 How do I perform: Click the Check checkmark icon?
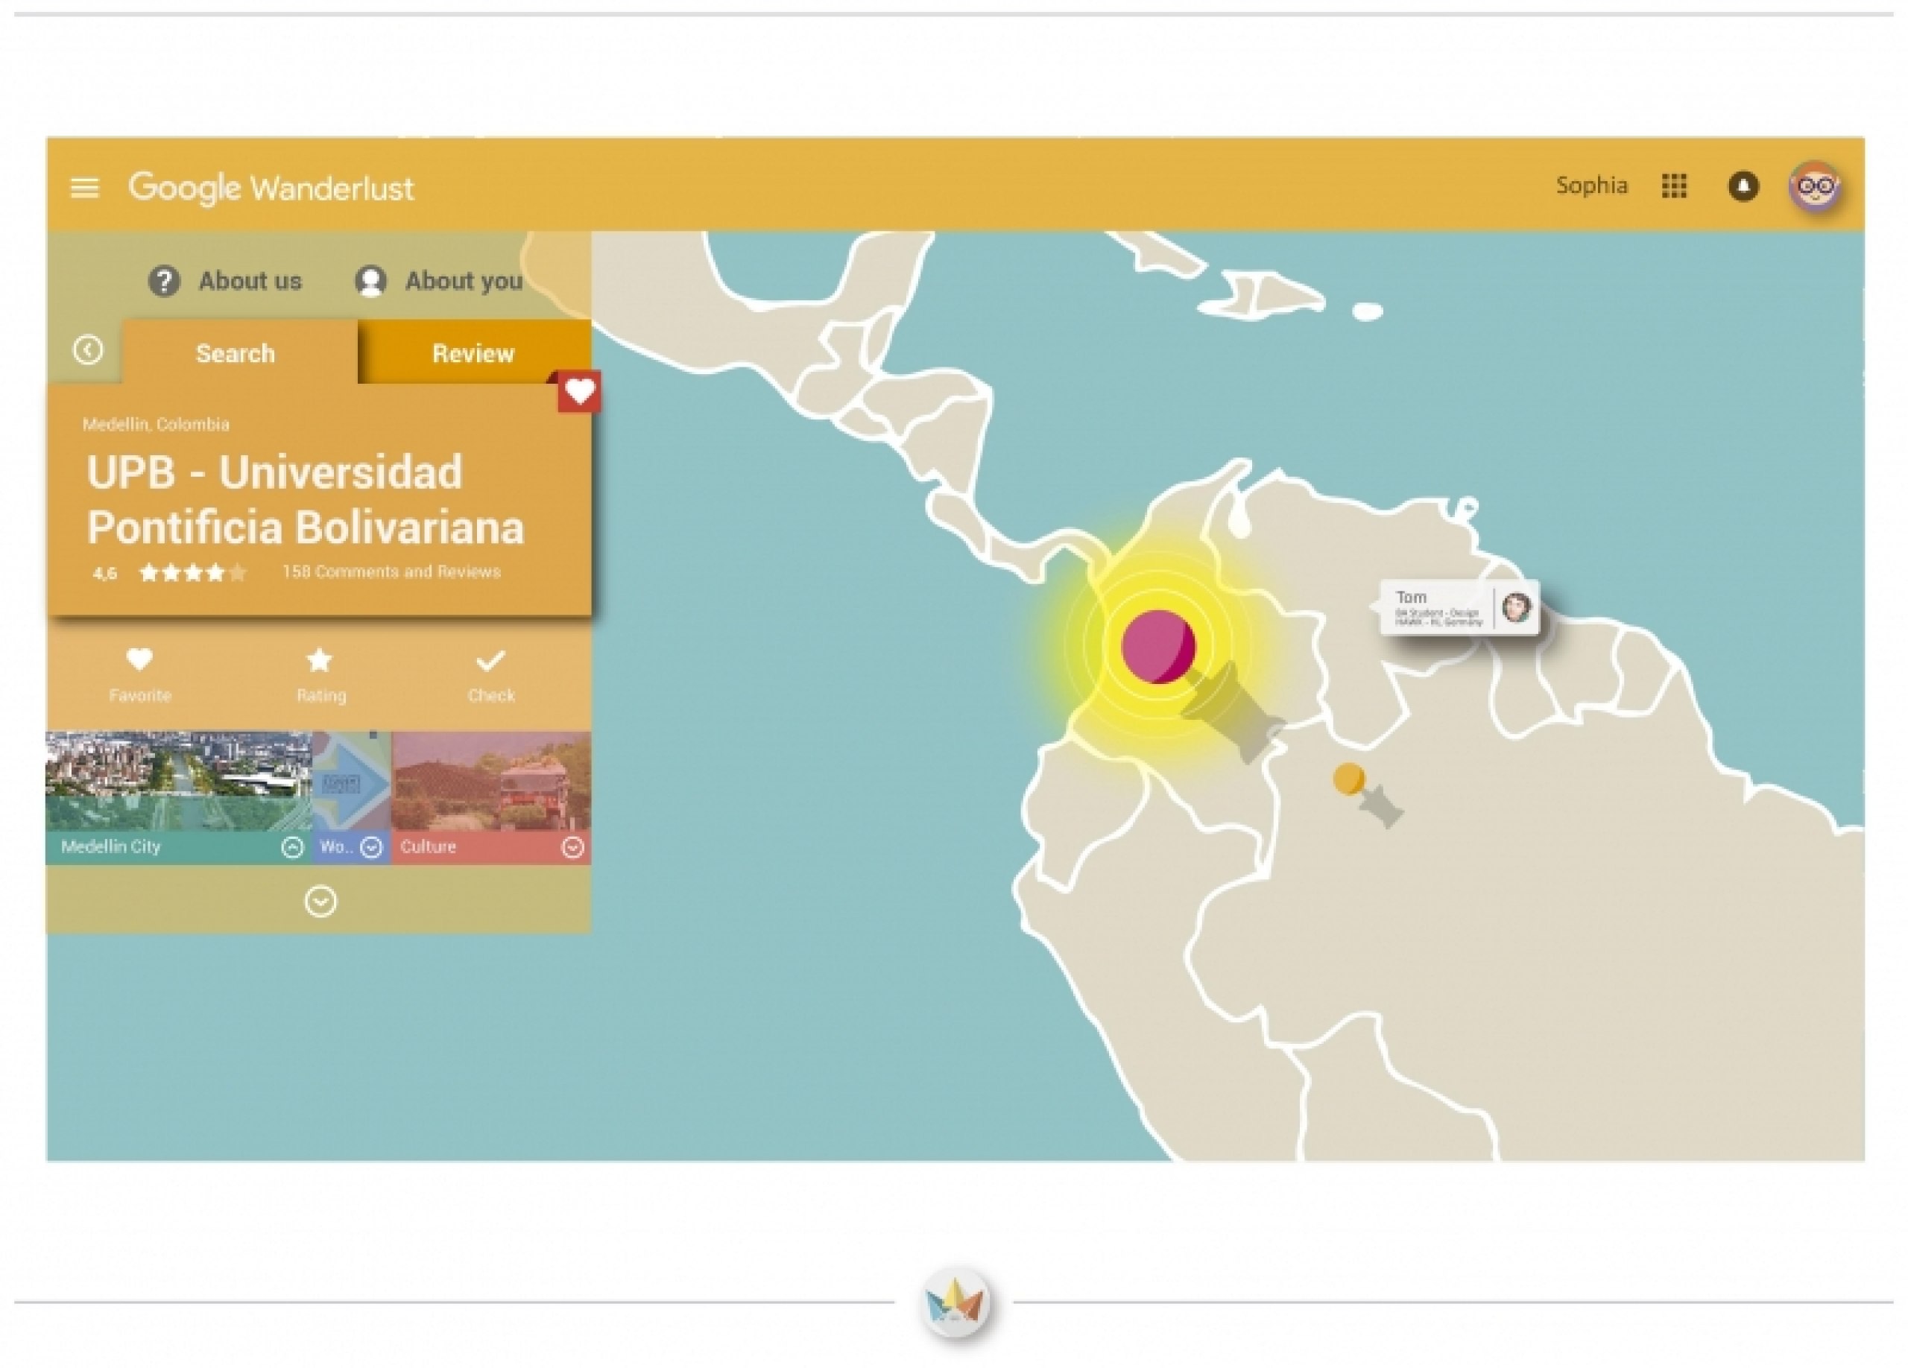click(x=490, y=661)
